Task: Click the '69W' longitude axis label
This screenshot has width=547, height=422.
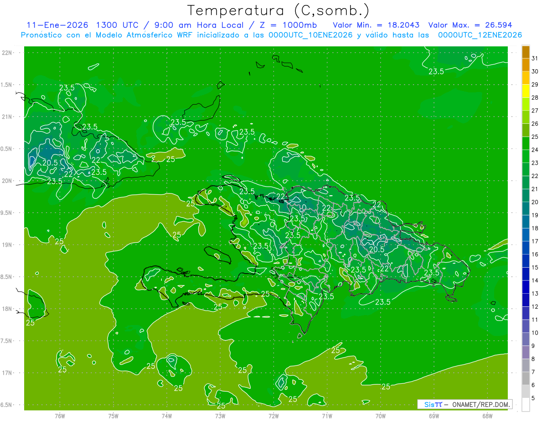Action: 434,416
